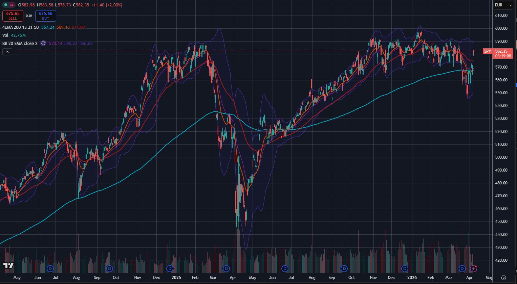Click the Dec label right before 2026
Screen dimensions: 517x284
click(391, 278)
